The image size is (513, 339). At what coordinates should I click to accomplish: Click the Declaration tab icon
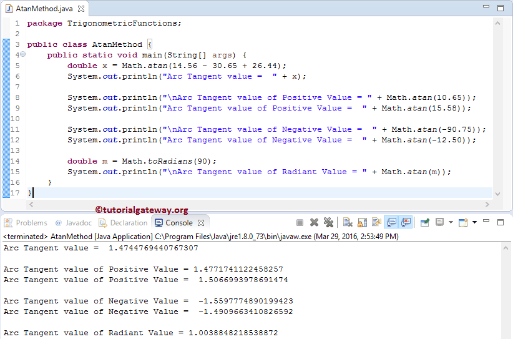[x=103, y=223]
